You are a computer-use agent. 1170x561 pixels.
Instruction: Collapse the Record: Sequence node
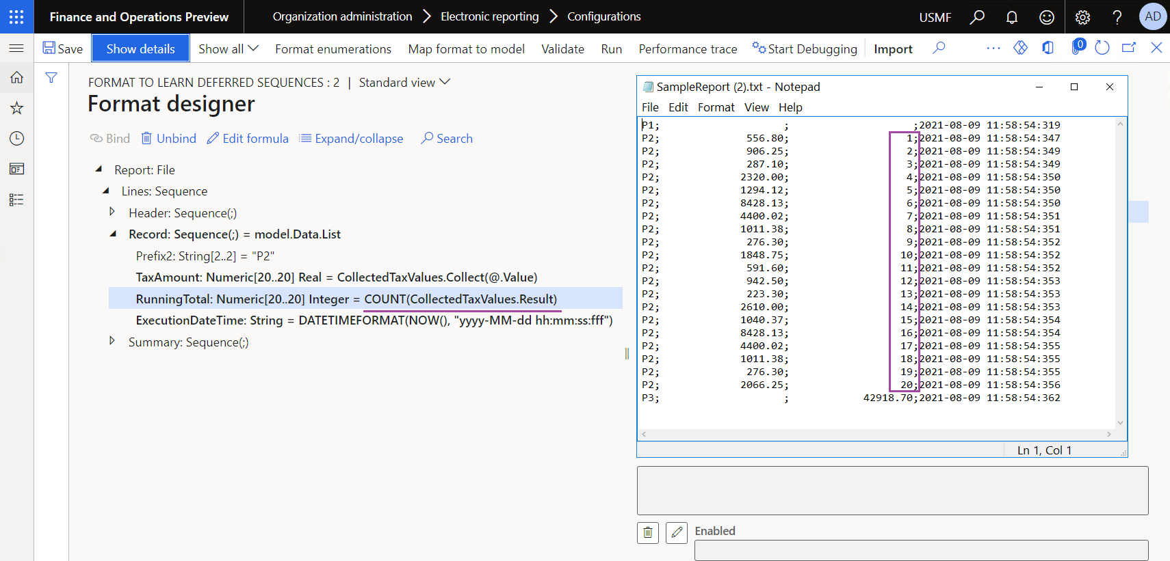113,234
